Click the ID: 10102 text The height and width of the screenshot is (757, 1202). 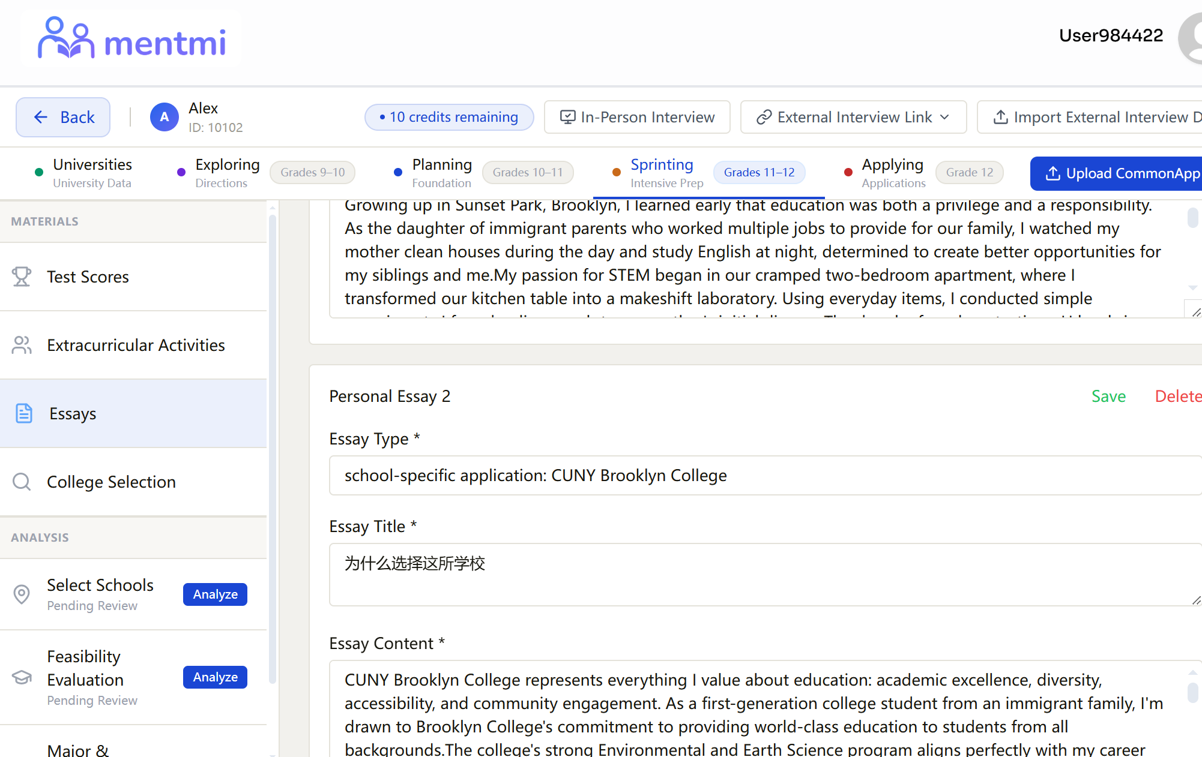coord(216,128)
